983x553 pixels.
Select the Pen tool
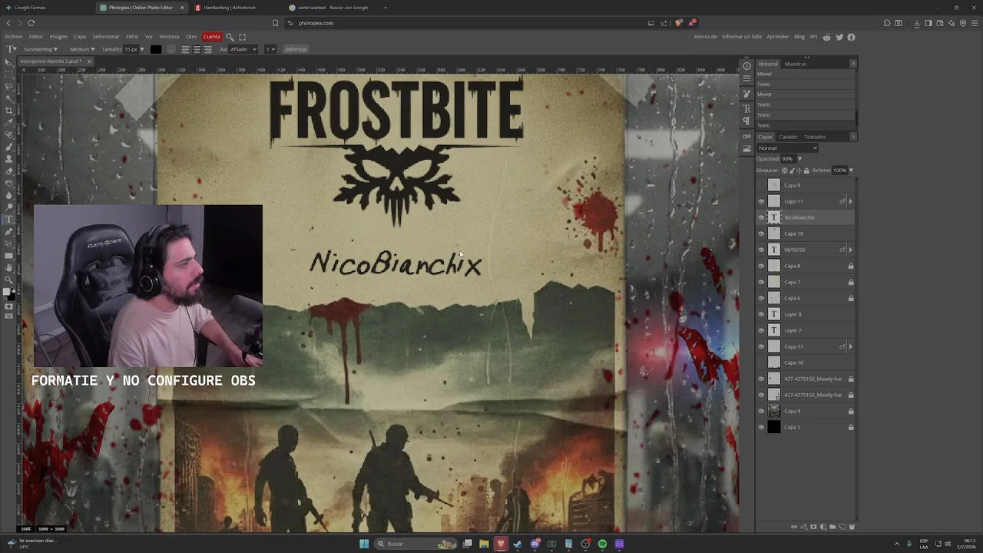point(9,231)
